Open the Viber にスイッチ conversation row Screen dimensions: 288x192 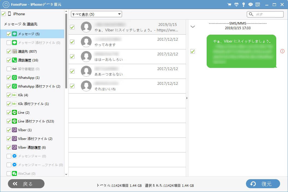pos(127,27)
